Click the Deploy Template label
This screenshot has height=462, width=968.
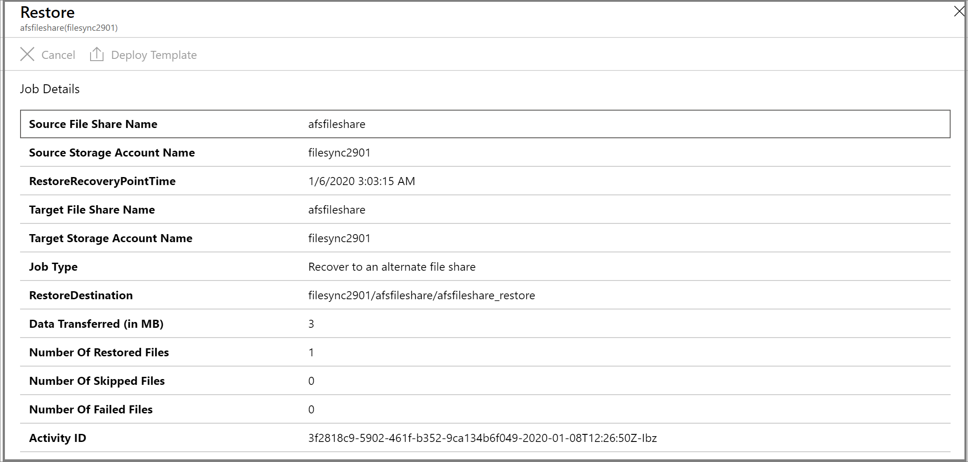click(x=154, y=55)
